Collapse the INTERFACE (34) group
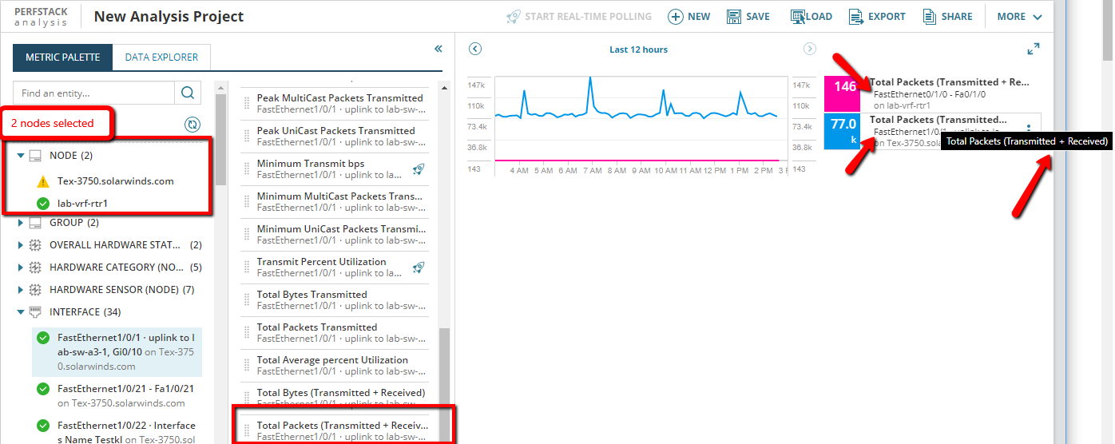 tap(22, 312)
